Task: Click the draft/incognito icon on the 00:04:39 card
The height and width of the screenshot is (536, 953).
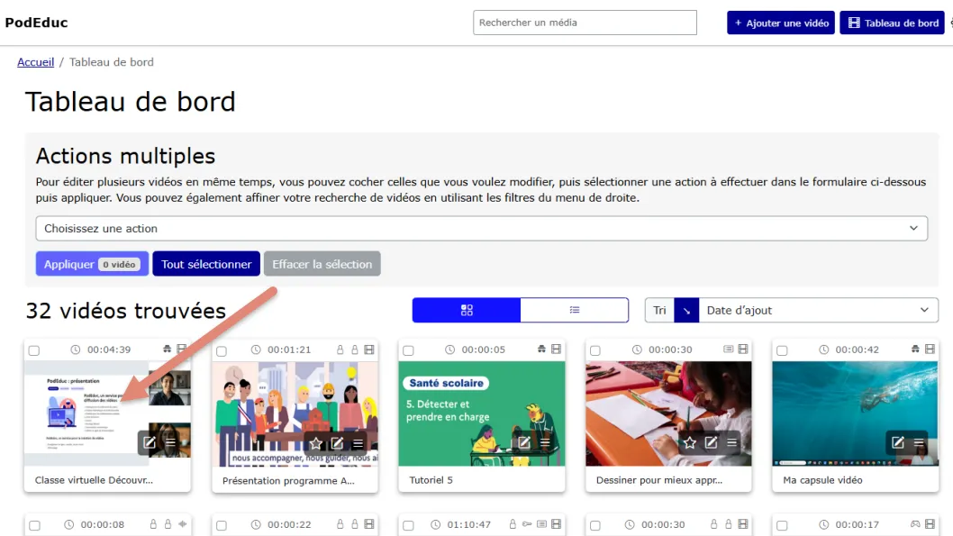Action: tap(168, 349)
